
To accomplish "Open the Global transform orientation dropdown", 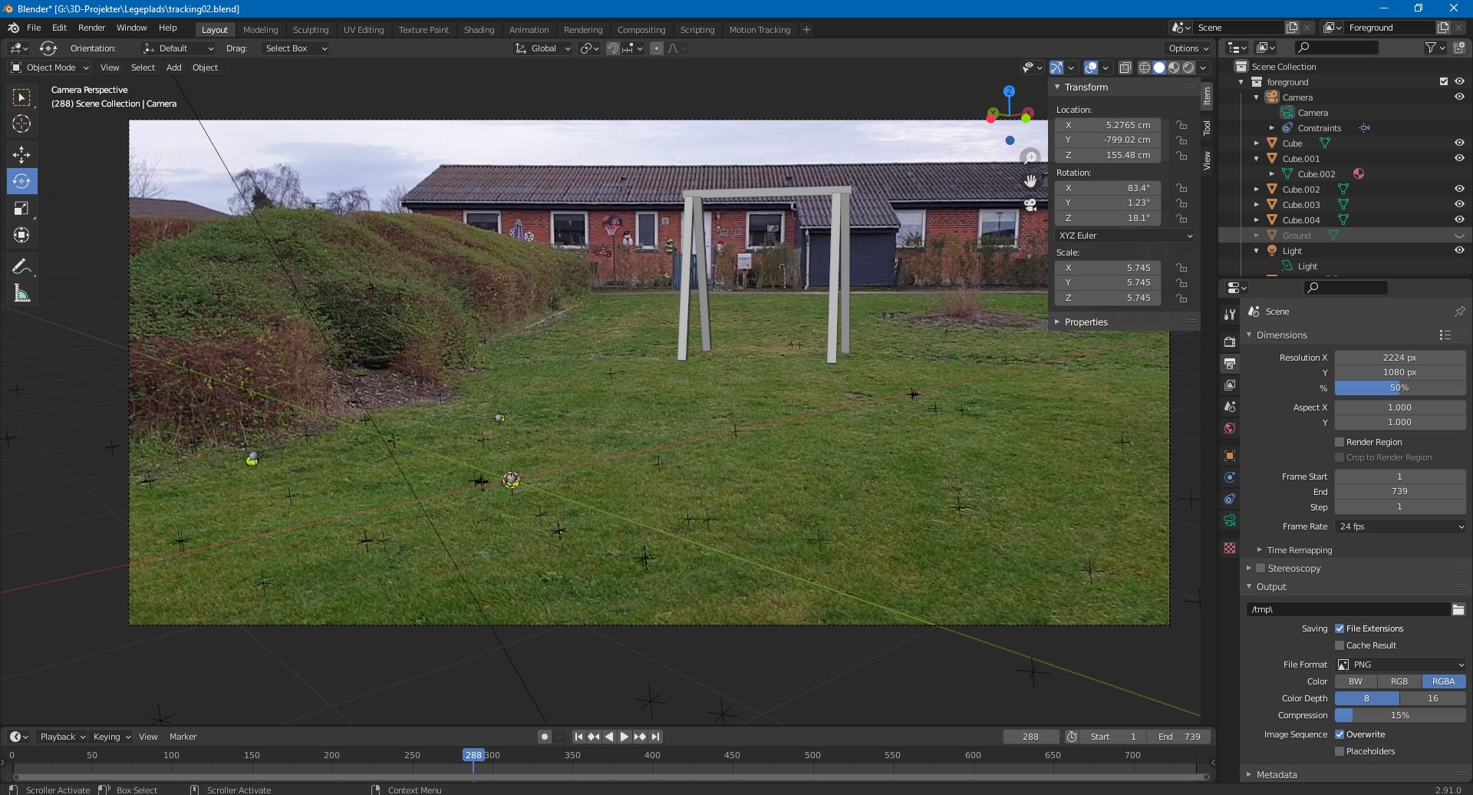I will click(542, 48).
